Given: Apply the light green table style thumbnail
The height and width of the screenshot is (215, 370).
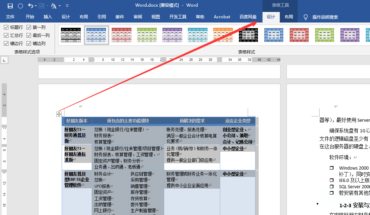Looking at the screenshot, I should [147, 35].
